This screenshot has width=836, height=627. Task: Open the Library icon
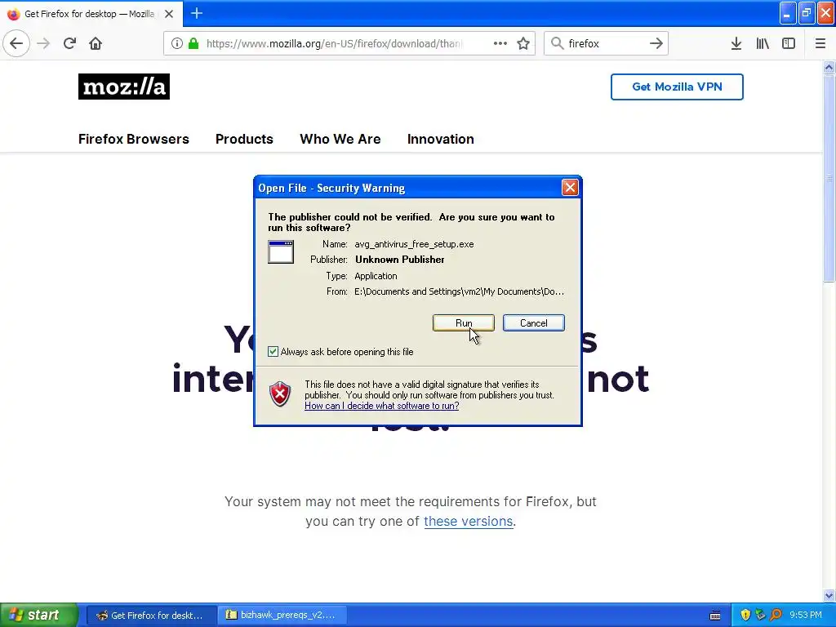[763, 43]
